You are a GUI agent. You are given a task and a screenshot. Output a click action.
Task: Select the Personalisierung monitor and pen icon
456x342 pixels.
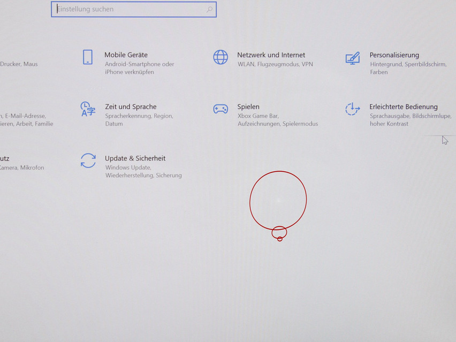352,58
